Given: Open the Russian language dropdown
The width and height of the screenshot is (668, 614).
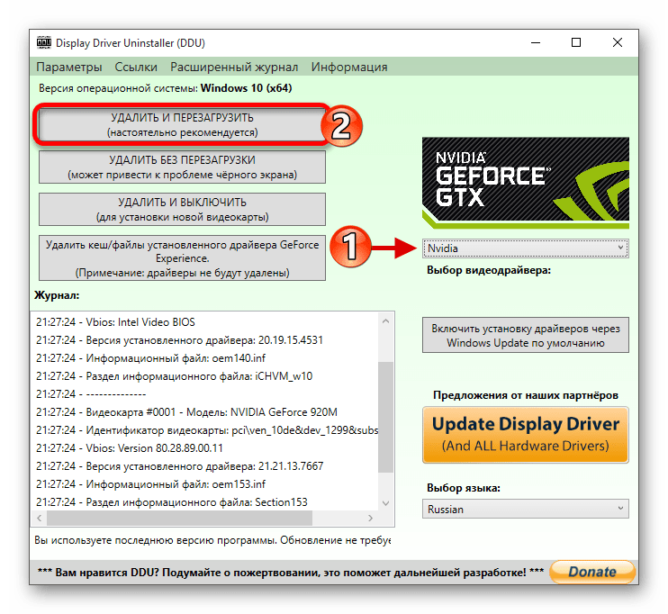Looking at the screenshot, I should pos(525,509).
